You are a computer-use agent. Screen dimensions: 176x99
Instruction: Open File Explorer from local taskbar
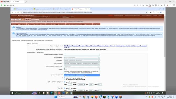pyautogui.click(x=92, y=97)
